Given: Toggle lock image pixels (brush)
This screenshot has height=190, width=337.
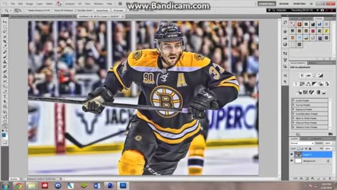Looking at the screenshot, I should 302,149.
